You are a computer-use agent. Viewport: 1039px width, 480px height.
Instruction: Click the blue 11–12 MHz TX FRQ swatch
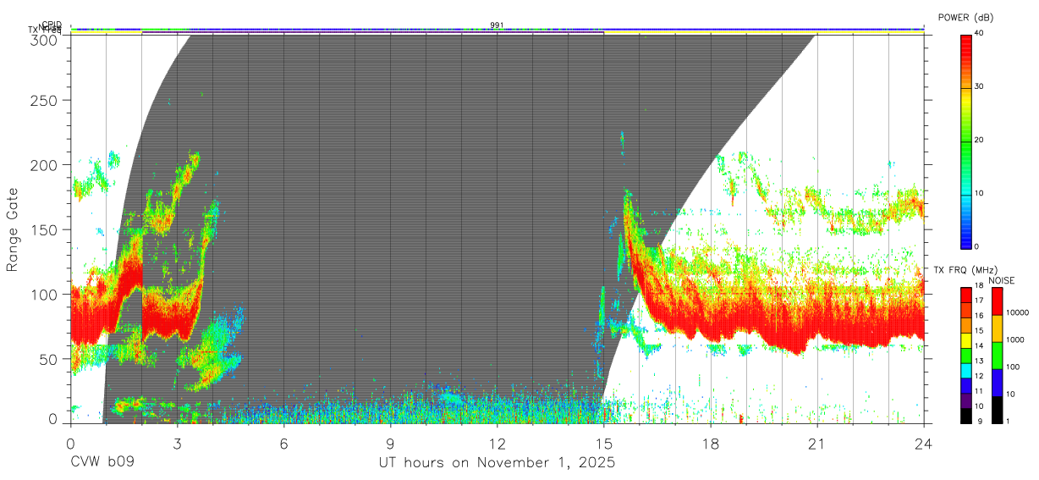pyautogui.click(x=965, y=385)
